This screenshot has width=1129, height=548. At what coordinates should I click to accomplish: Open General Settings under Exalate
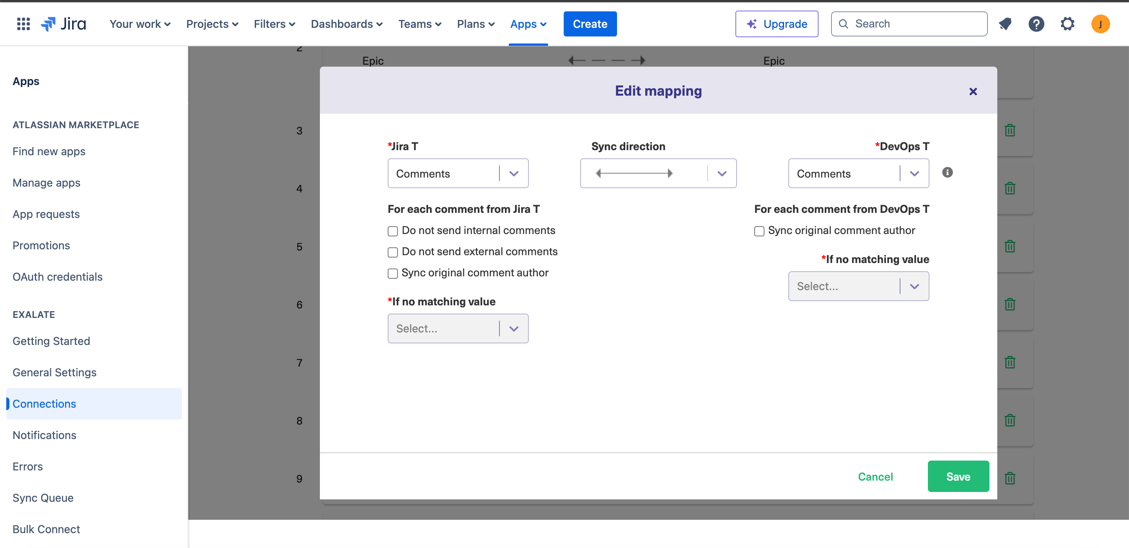(x=54, y=372)
